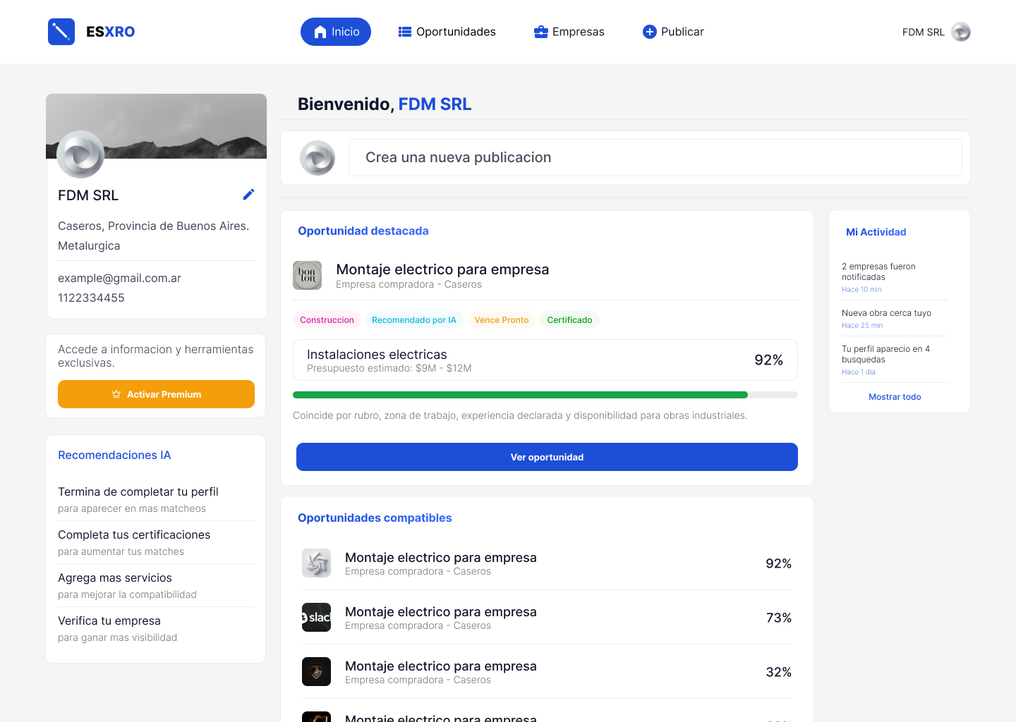The height and width of the screenshot is (722, 1016).
Task: Click the profile picture on the cover image
Action: pos(80,154)
